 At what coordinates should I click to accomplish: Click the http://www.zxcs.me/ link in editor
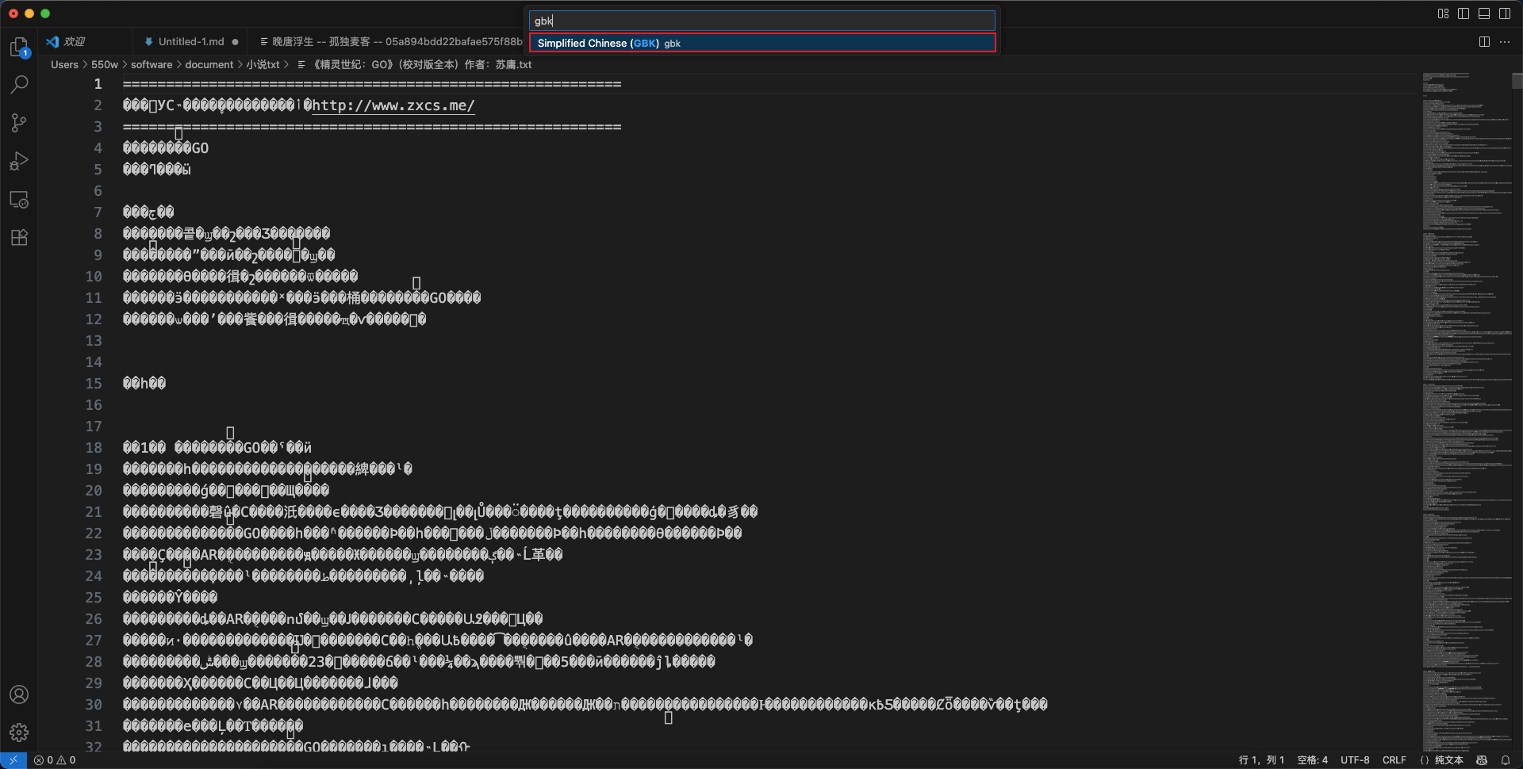393,105
